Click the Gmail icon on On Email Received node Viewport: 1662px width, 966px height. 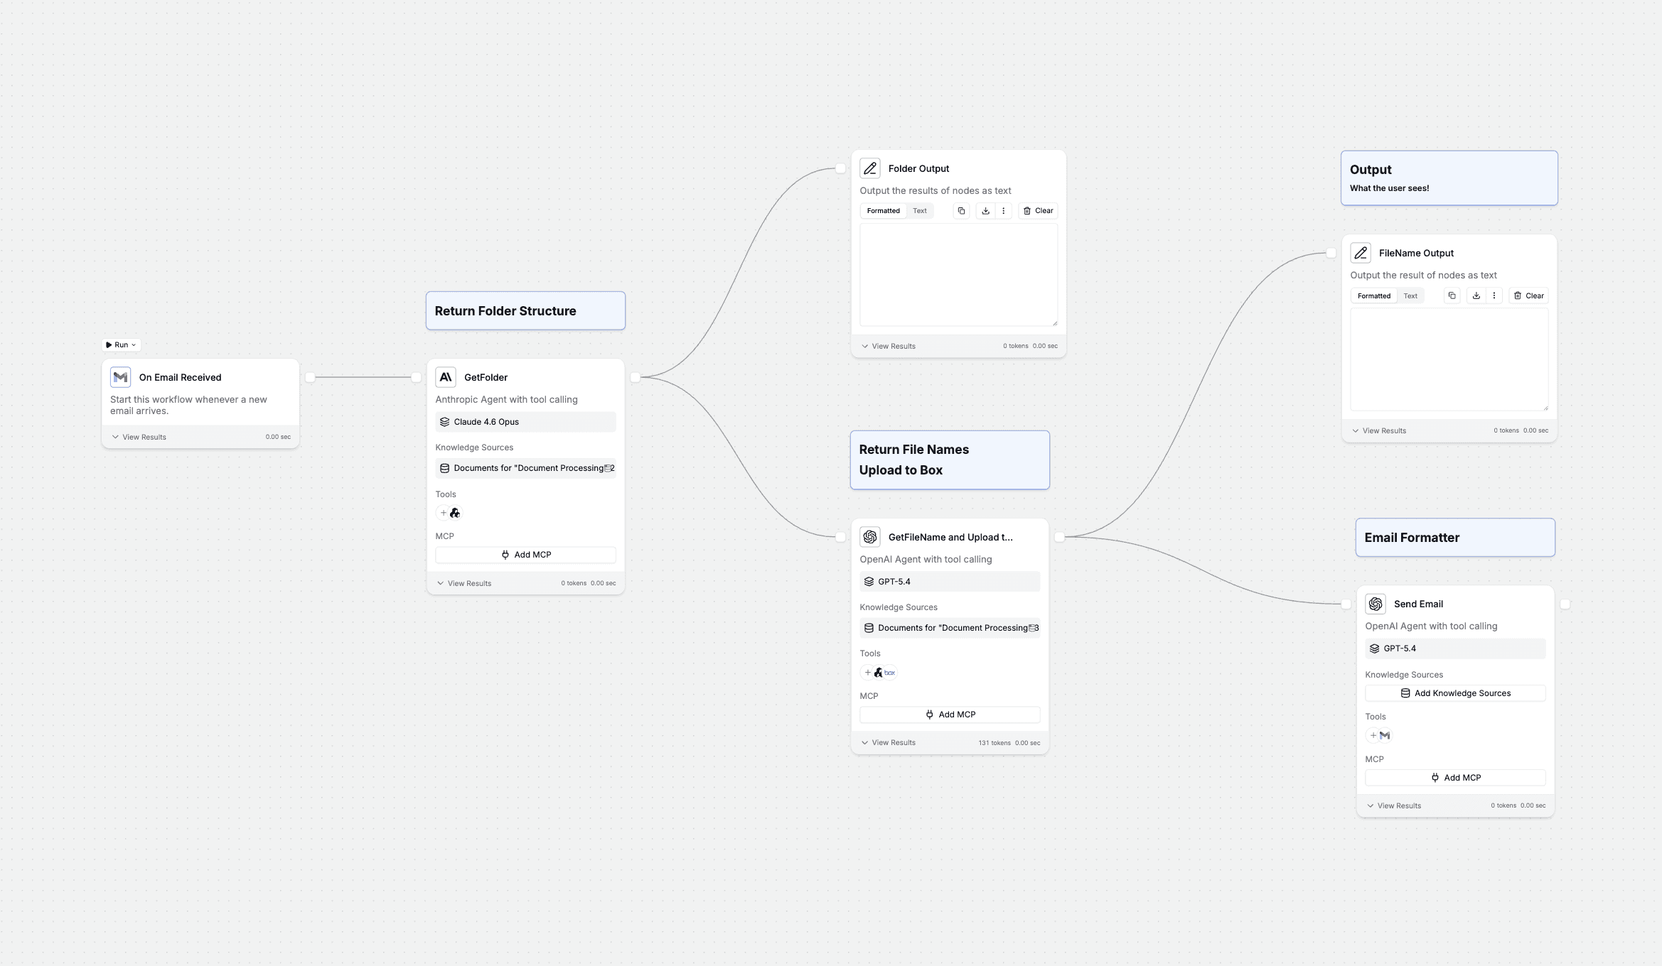[120, 377]
